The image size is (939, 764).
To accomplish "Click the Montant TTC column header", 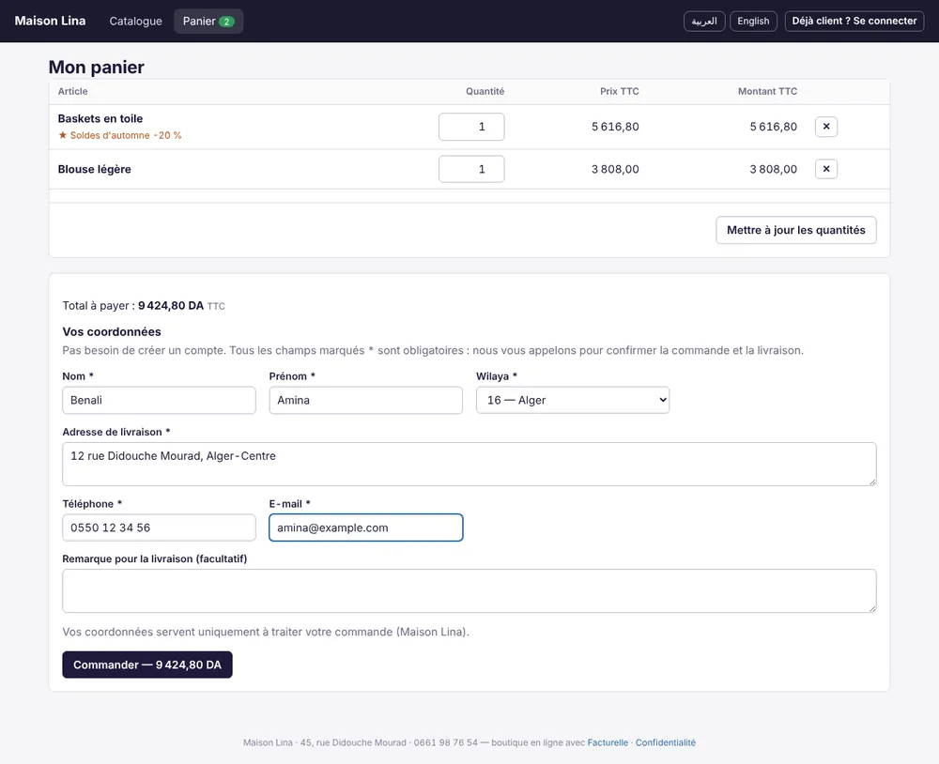I will (x=768, y=91).
